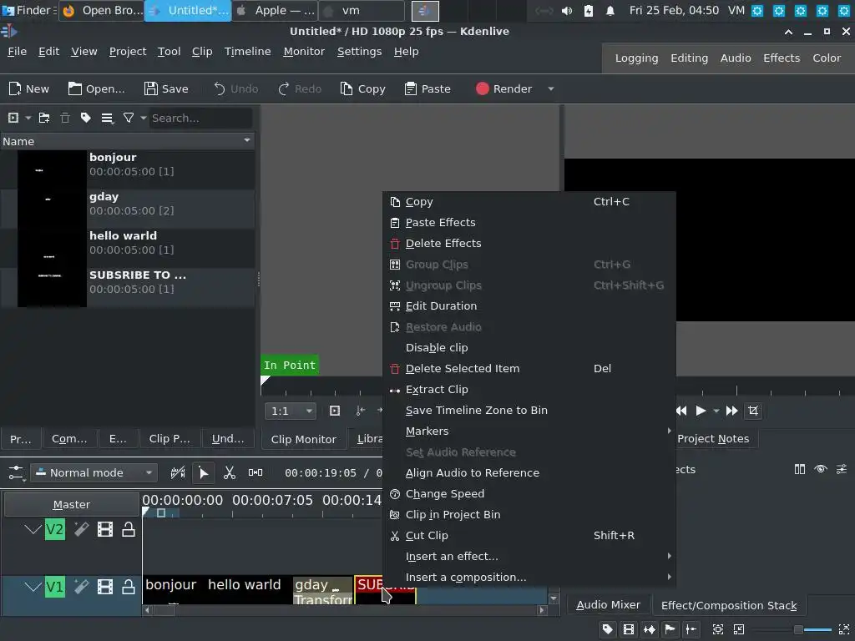
Task: Activate the V1 track label
Action: 54,587
